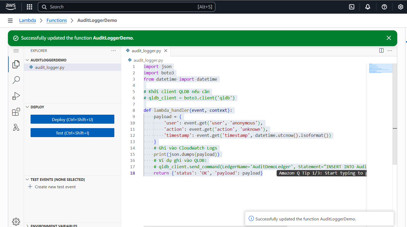This screenshot has width=407, height=227.
Task: Click the info icon in the bottom notification
Action: click(251, 219)
